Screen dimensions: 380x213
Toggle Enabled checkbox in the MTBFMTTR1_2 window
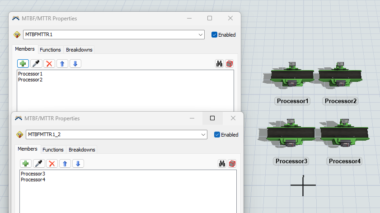[x=217, y=135]
